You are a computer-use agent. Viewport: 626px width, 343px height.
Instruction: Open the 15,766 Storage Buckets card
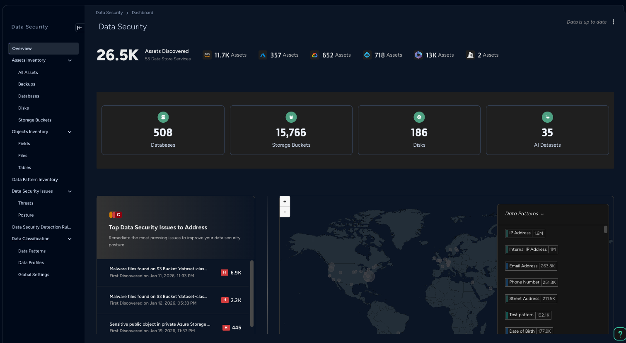point(291,130)
